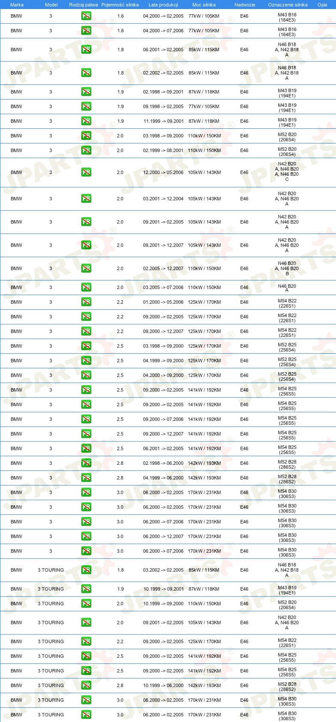Viewport: 336px width, 722px height.
Task: Select the date cell 03.2001 -> 12.2004
Action: click(x=163, y=199)
